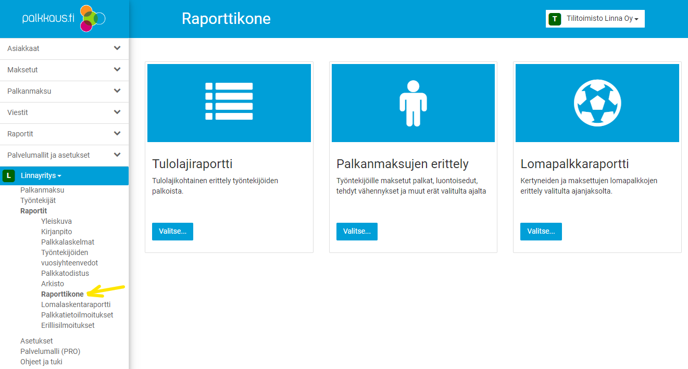Image resolution: width=688 pixels, height=369 pixels.
Task: Click the Raporttikone page heading
Action: pyautogui.click(x=226, y=19)
